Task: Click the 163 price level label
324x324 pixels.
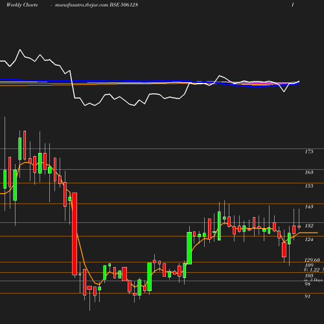Action: click(309, 172)
